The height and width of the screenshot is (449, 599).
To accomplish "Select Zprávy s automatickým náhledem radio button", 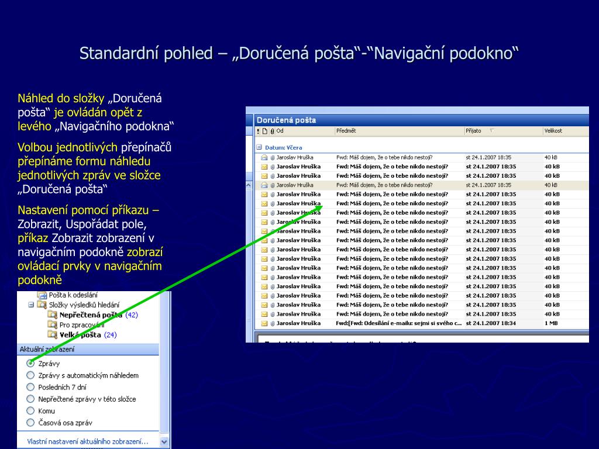I will click(x=30, y=375).
